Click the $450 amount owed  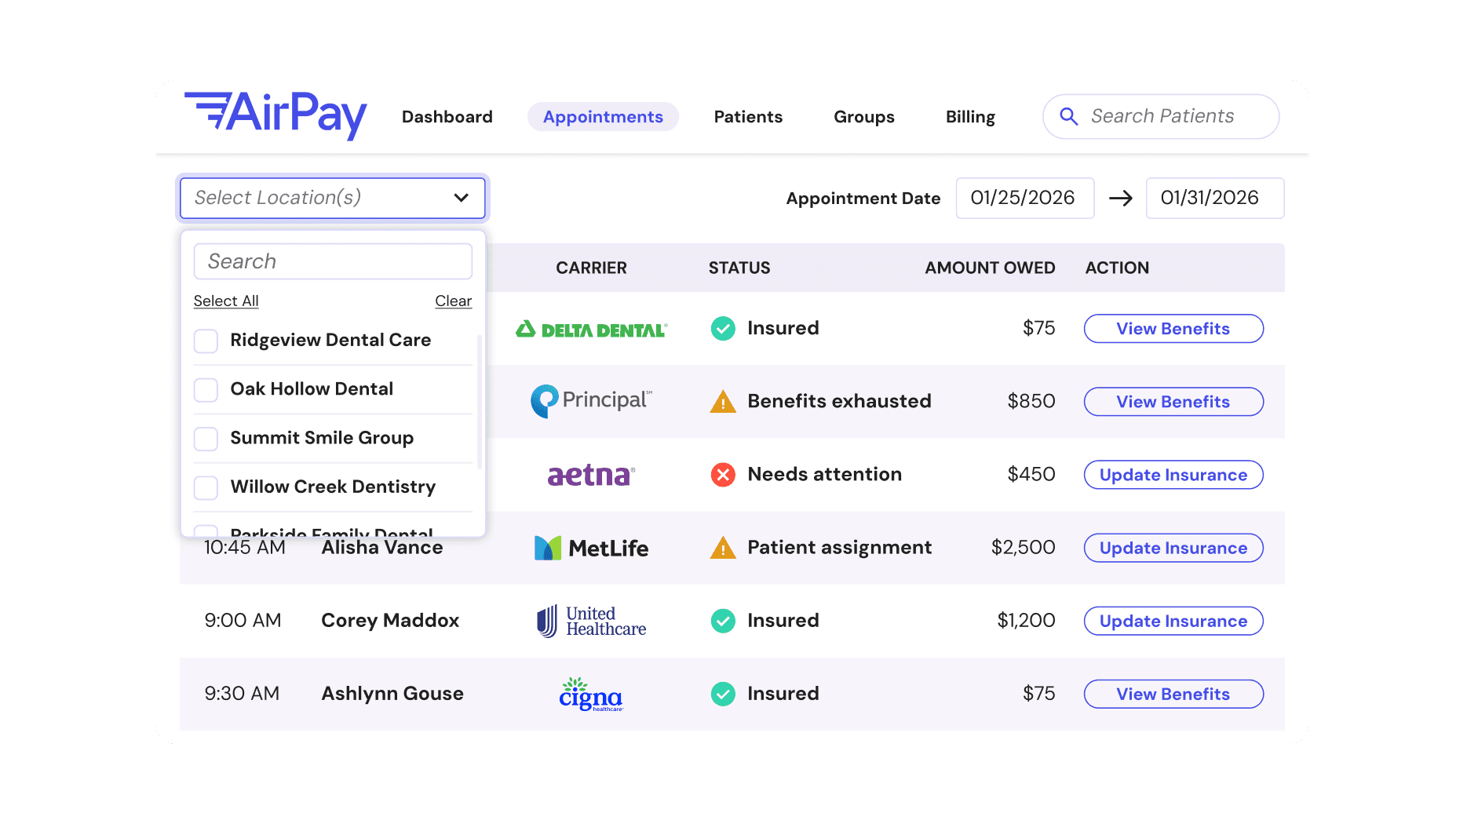pyautogui.click(x=1031, y=474)
